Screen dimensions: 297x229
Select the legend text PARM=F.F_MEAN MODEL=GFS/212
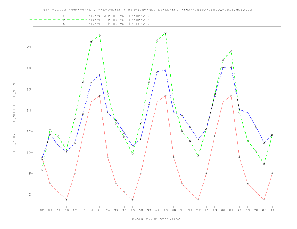[118, 24]
